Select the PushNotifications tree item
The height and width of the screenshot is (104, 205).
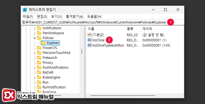pyautogui.click(x=55, y=68)
